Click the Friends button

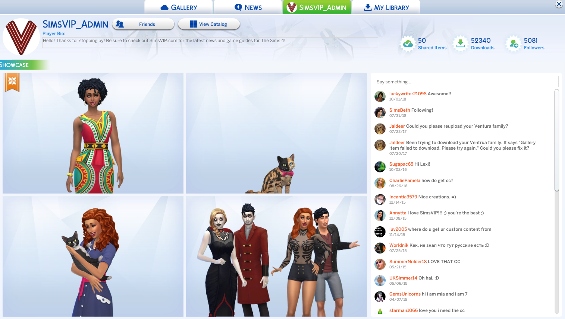pos(143,24)
